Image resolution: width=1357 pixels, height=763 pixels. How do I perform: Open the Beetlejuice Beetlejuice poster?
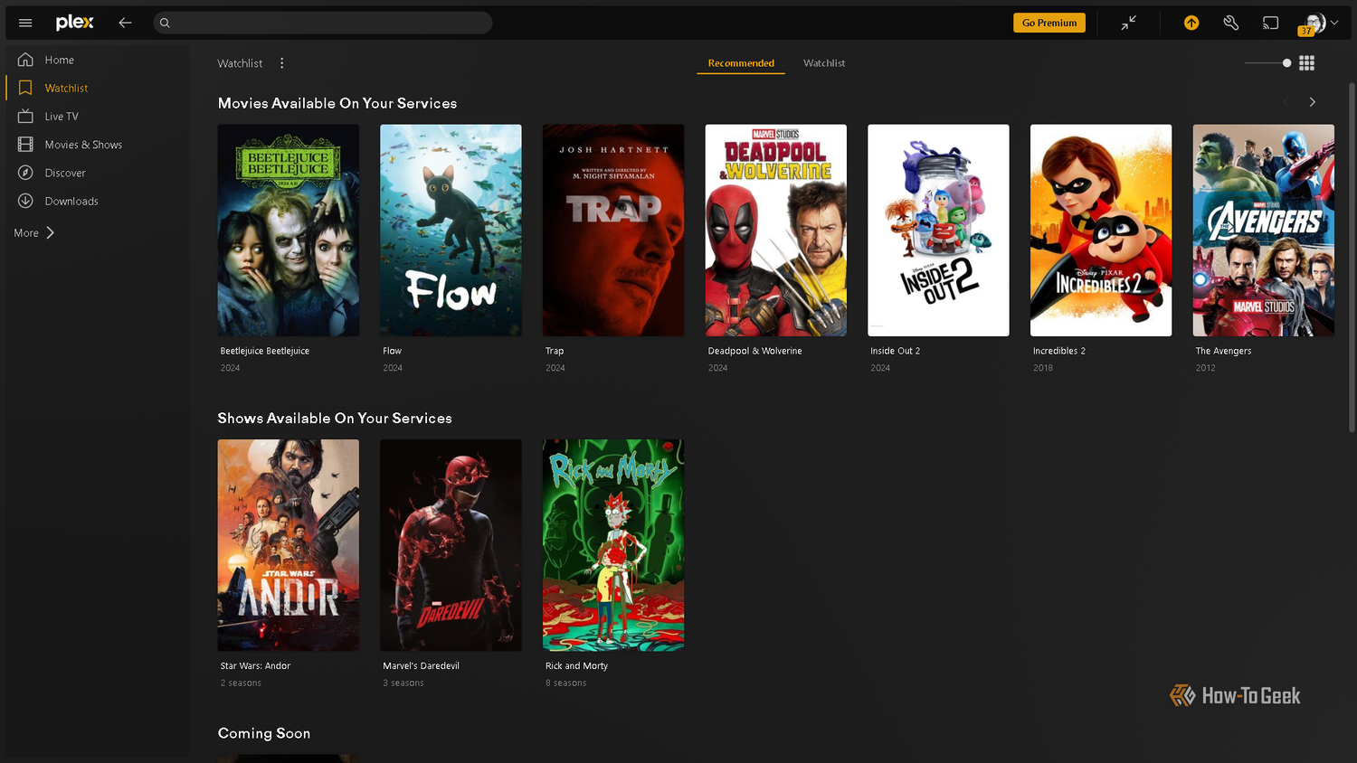point(288,231)
